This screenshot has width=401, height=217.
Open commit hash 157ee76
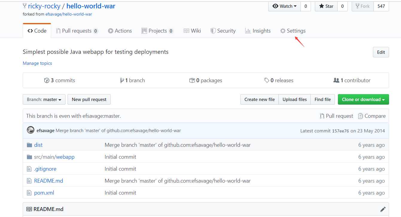pyautogui.click(x=341, y=131)
